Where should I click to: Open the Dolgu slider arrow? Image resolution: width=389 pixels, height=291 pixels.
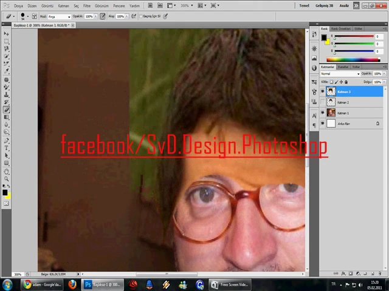[x=384, y=82]
